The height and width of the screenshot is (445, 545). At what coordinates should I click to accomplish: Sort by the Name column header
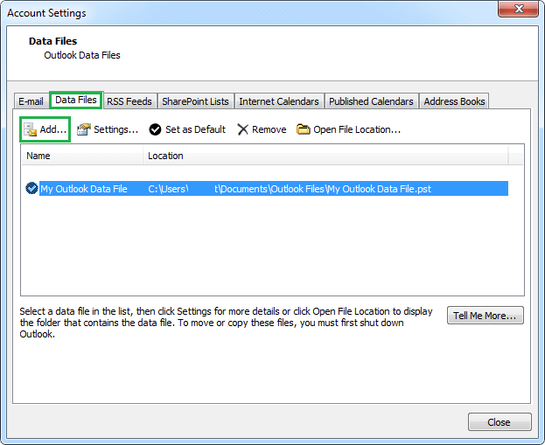(x=82, y=156)
